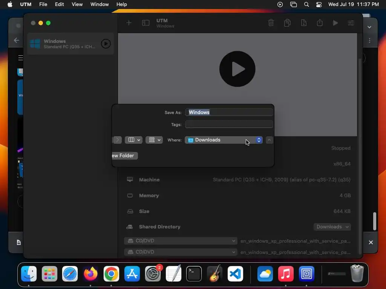Screen dimensions: 386x289
Task: Open TextEdit from the Dock
Action: (173, 274)
